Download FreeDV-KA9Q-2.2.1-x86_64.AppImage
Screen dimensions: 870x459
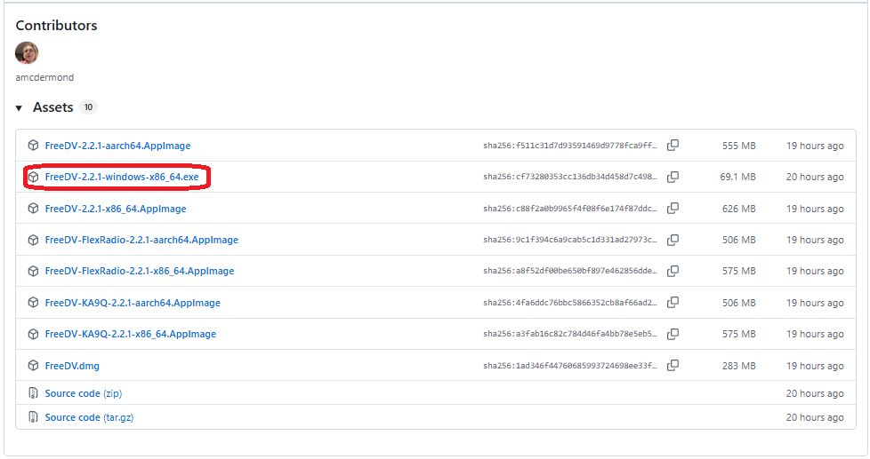131,334
